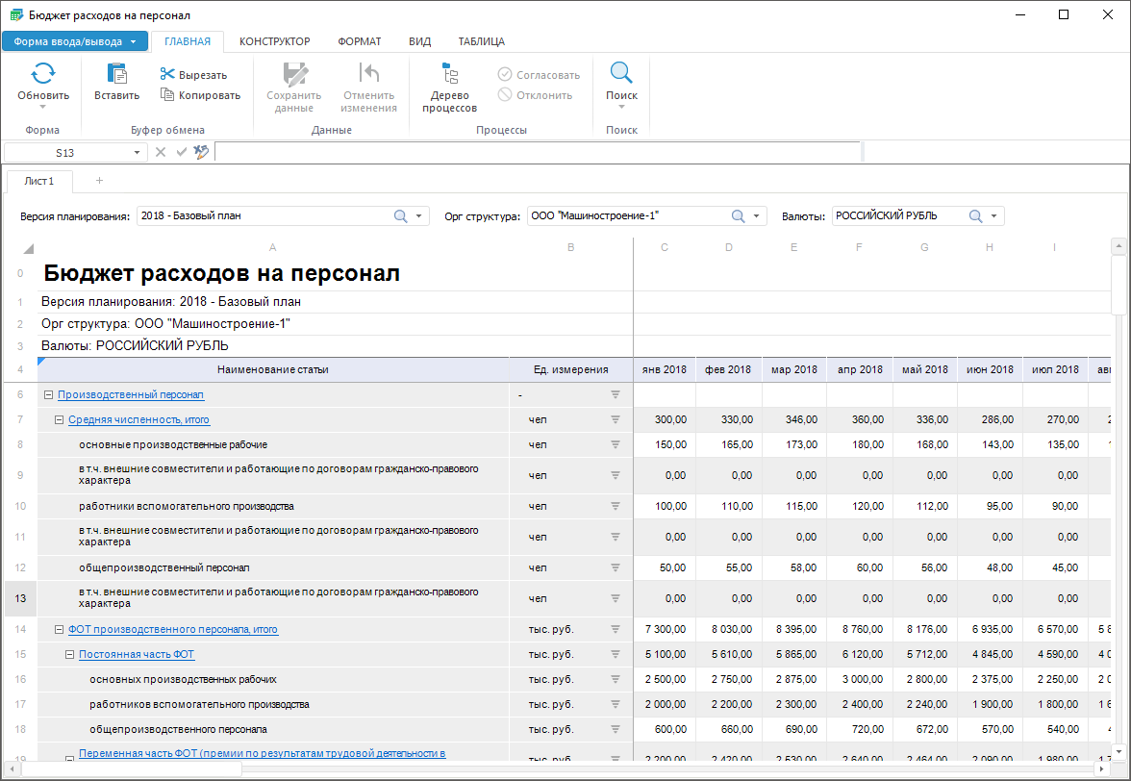Open the Дерево процессов tool
1131x781 pixels.
coord(449,75)
